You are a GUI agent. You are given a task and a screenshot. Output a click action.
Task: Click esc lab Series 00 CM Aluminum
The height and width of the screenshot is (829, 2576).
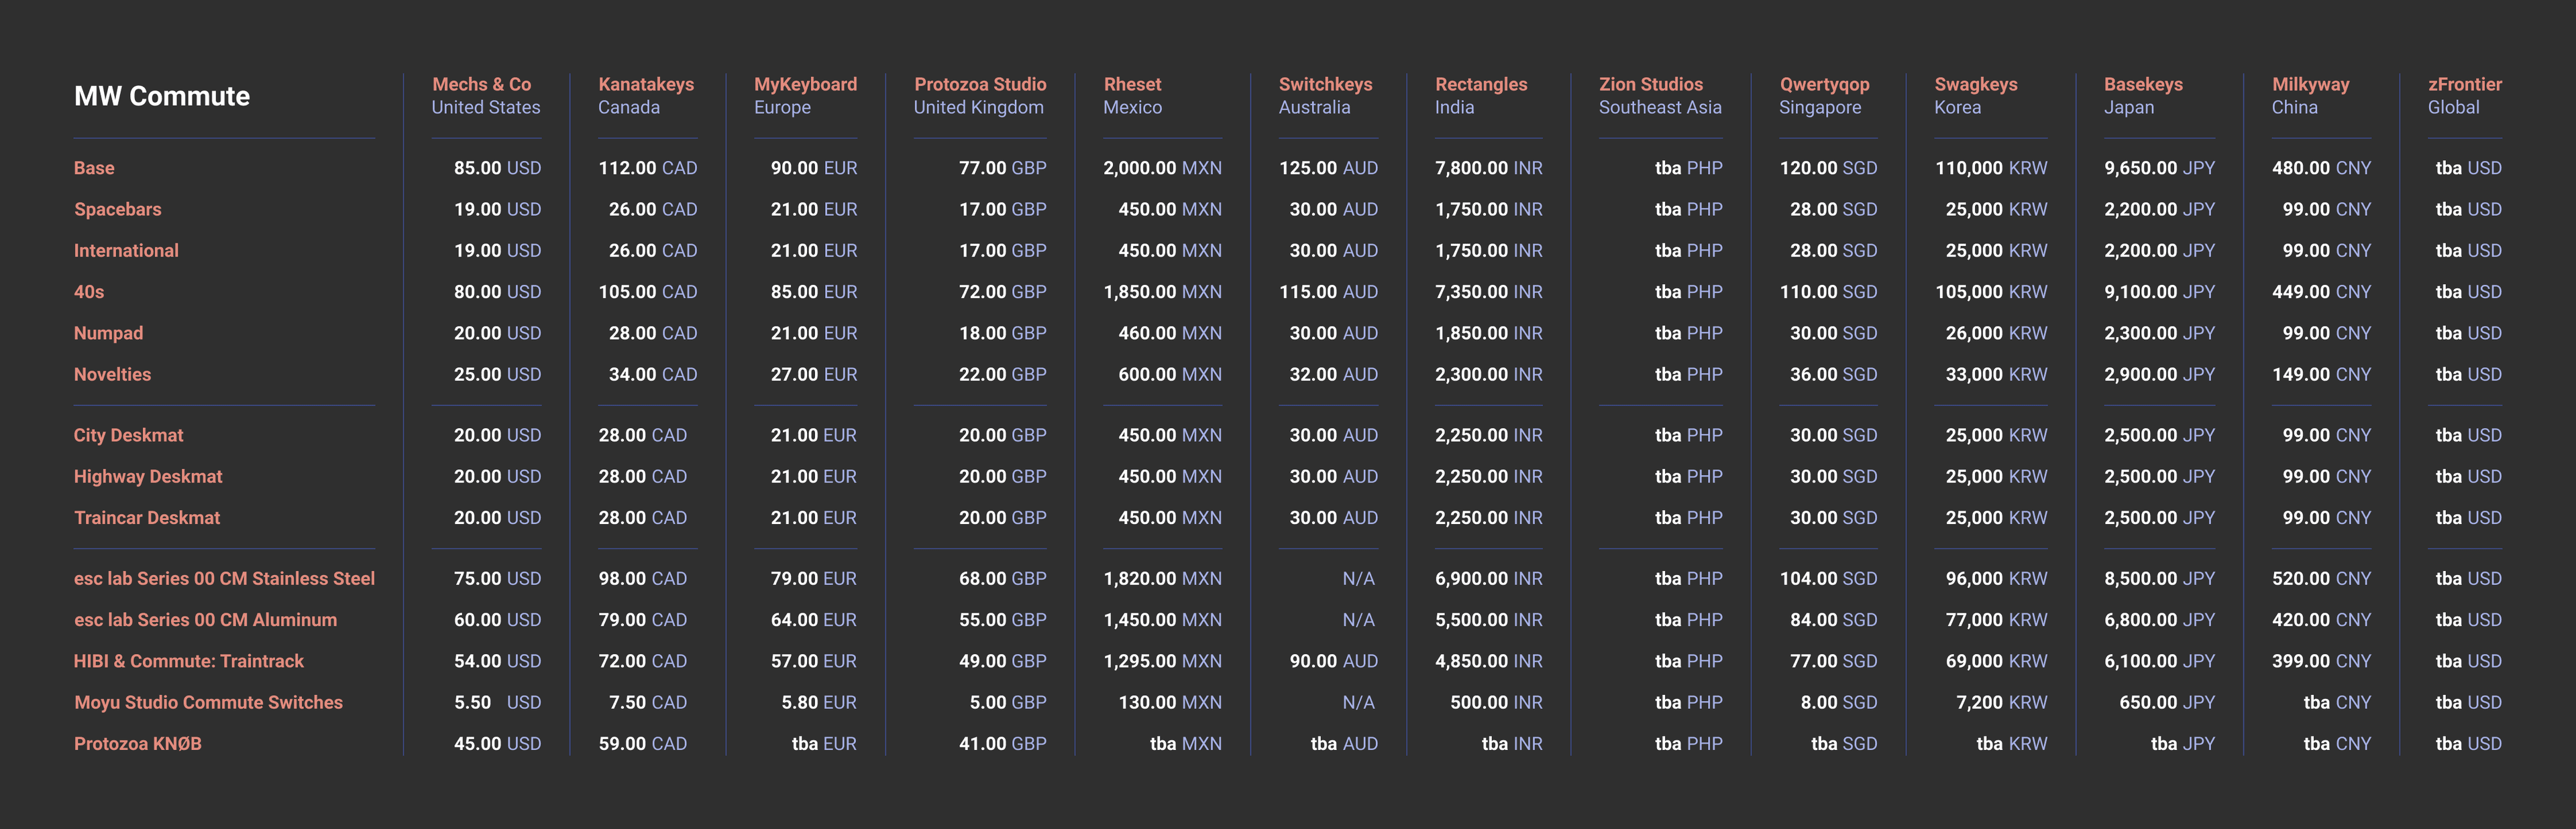(x=205, y=619)
